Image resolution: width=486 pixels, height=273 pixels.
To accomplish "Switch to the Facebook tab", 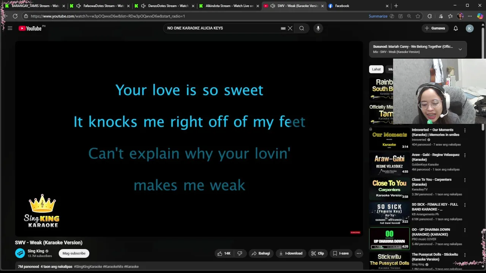I will point(358,6).
